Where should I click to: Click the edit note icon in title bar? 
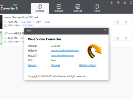(x=125, y=3)
